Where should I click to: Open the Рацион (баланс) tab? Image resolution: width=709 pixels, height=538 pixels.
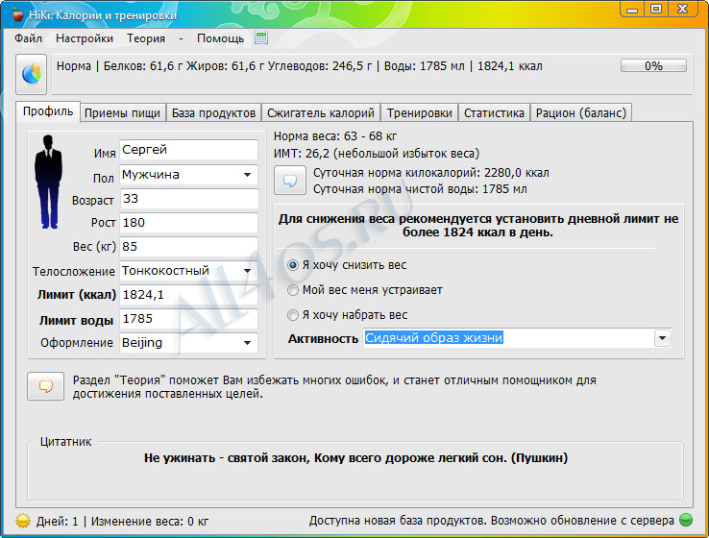(581, 113)
